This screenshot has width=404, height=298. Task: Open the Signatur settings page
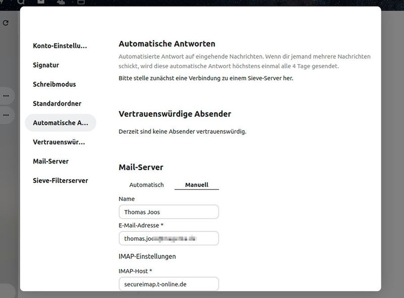[46, 65]
